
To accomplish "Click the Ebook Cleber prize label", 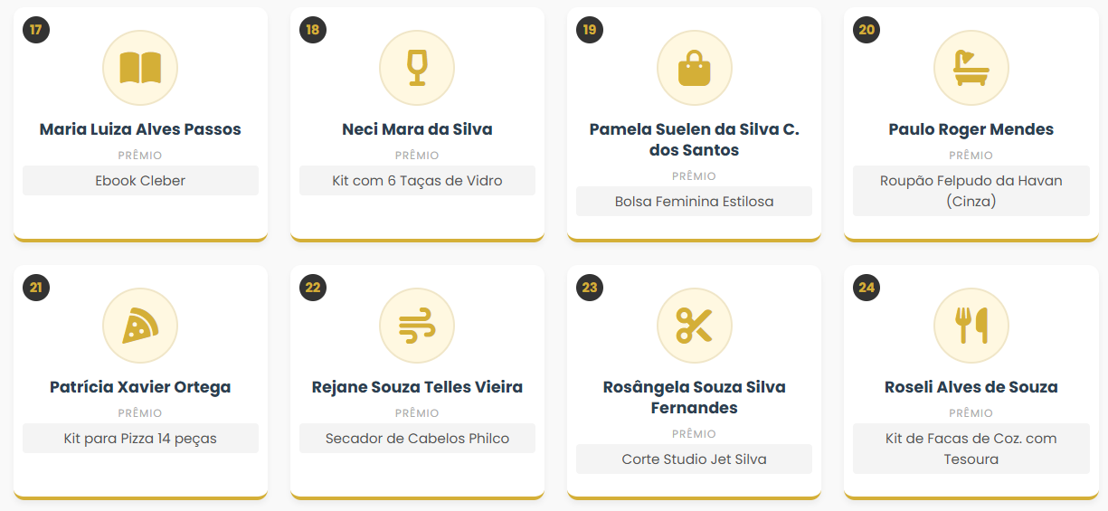I will click(x=140, y=181).
